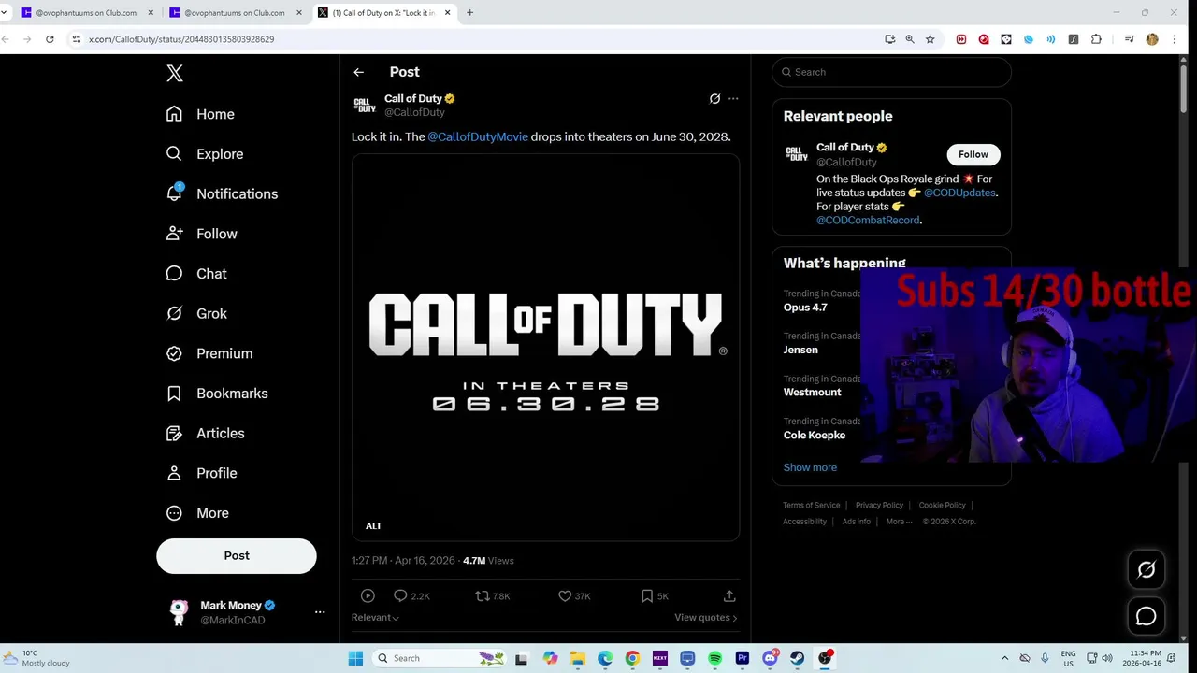Open the floating chat messages button
Screen dimensions: 1197x673
coord(1147,617)
